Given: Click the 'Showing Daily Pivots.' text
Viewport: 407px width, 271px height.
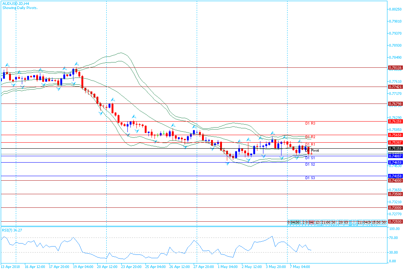Looking at the screenshot, I should (x=20, y=8).
